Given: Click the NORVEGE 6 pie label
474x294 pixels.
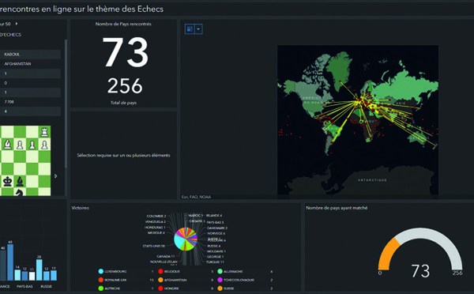Looking at the screenshot, I should click(x=216, y=233).
